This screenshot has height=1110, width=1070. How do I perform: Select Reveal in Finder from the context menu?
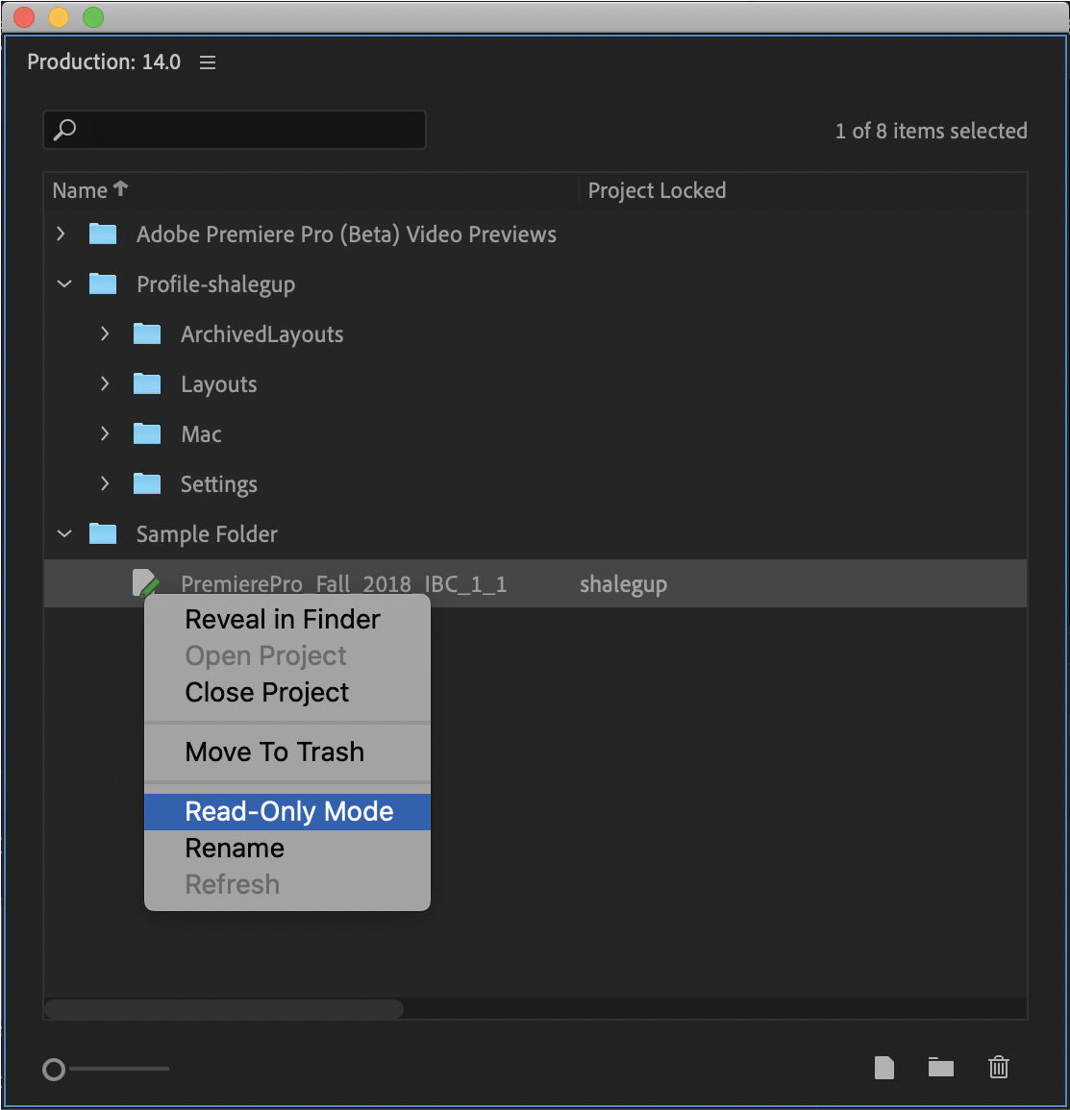coord(282,619)
